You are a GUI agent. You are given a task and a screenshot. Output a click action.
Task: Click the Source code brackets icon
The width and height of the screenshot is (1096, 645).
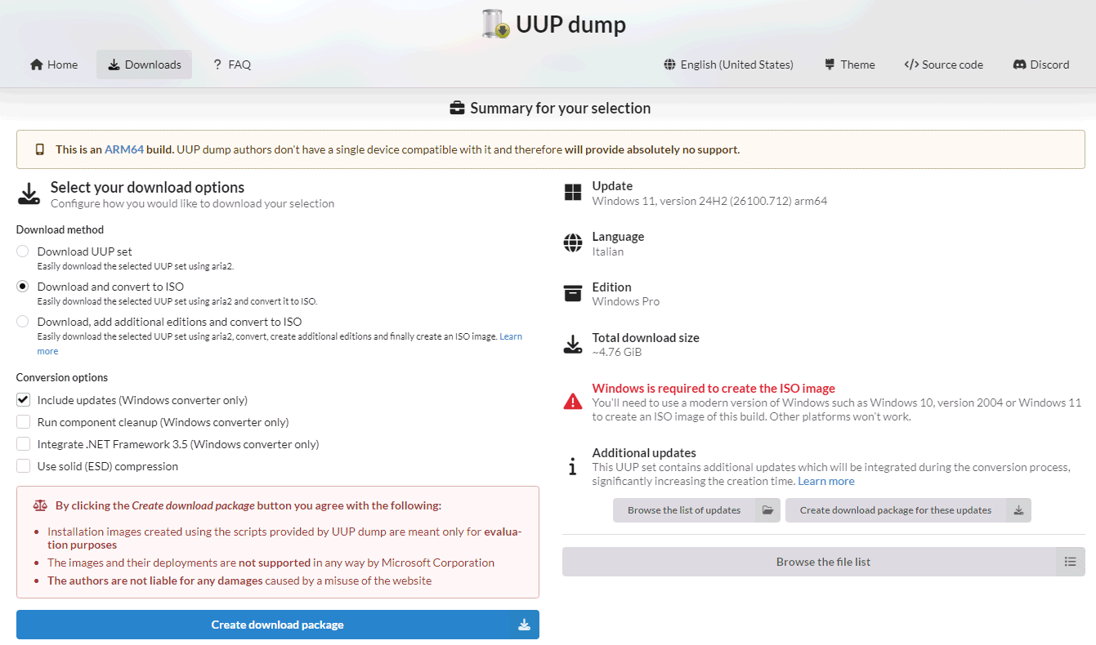(x=911, y=64)
